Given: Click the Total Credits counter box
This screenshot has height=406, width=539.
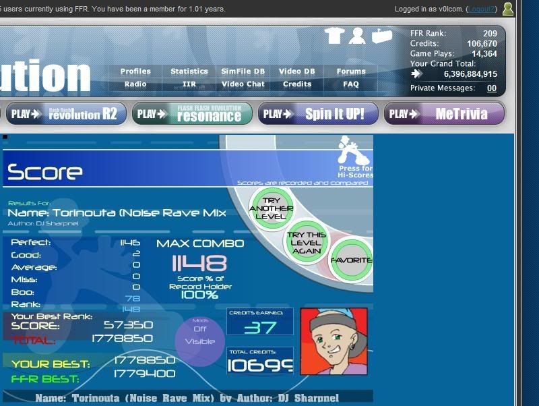Looking at the screenshot, I should coord(260,360).
